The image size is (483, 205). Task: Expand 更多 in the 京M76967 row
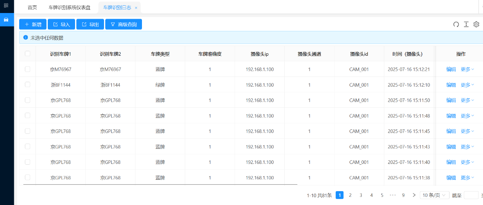point(467,70)
